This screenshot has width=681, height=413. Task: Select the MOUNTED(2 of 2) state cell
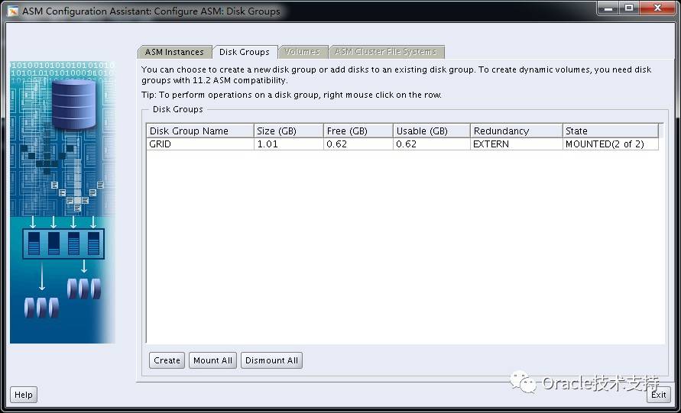610,144
